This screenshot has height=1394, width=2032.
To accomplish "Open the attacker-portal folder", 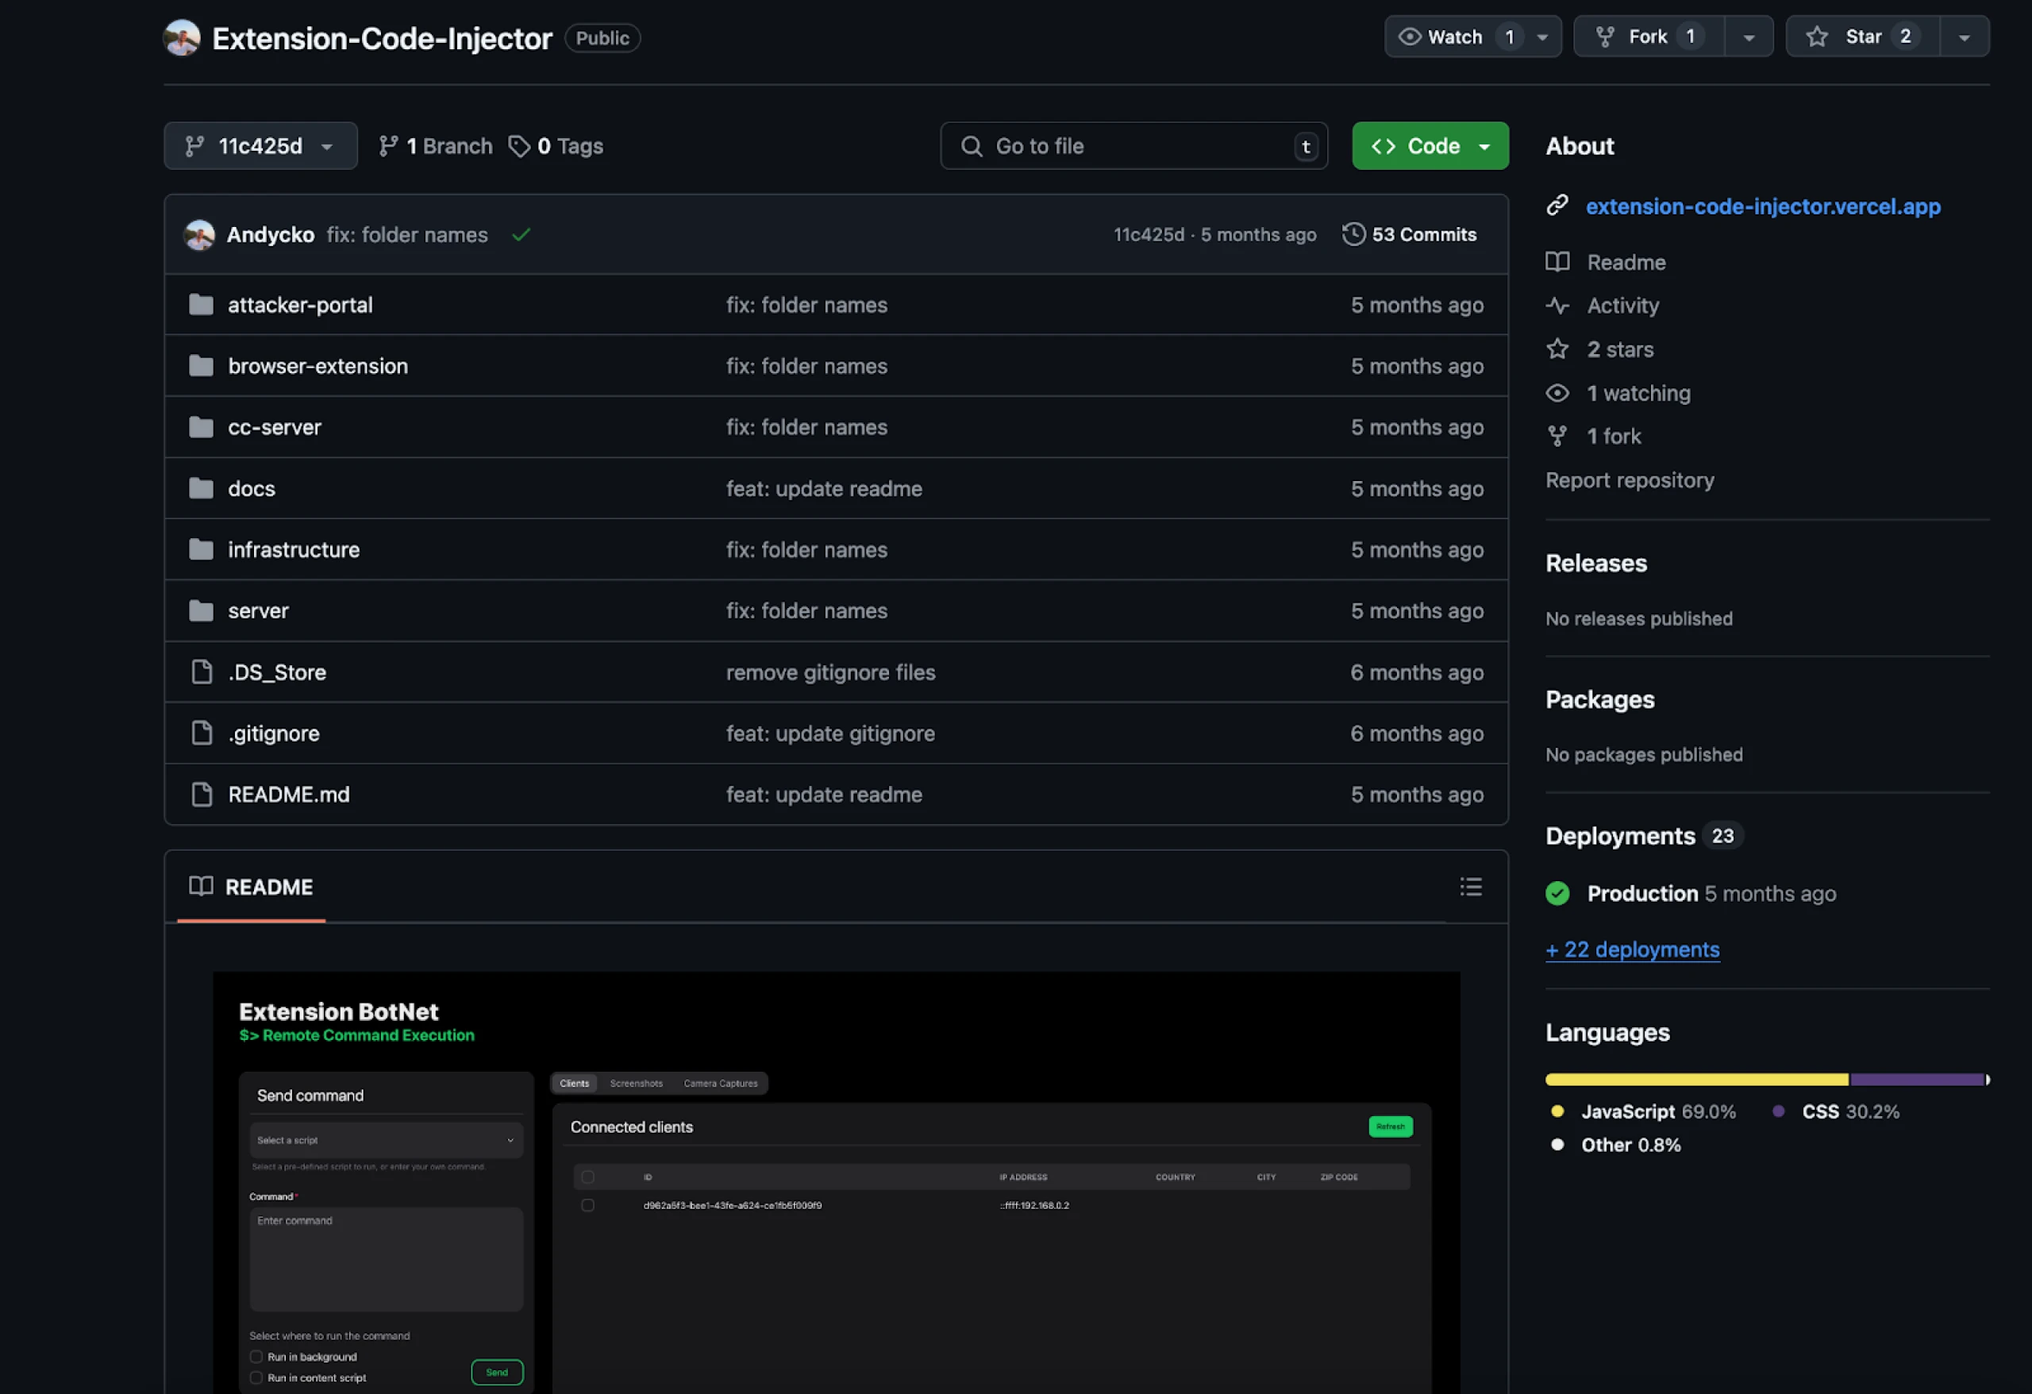I will 300,305.
